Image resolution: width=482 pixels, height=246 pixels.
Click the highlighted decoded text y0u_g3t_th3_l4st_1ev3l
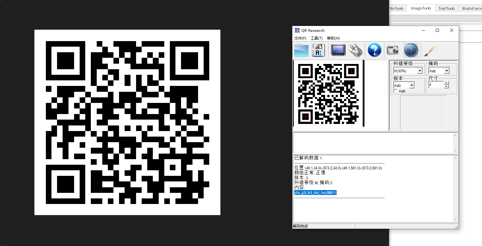315,193
